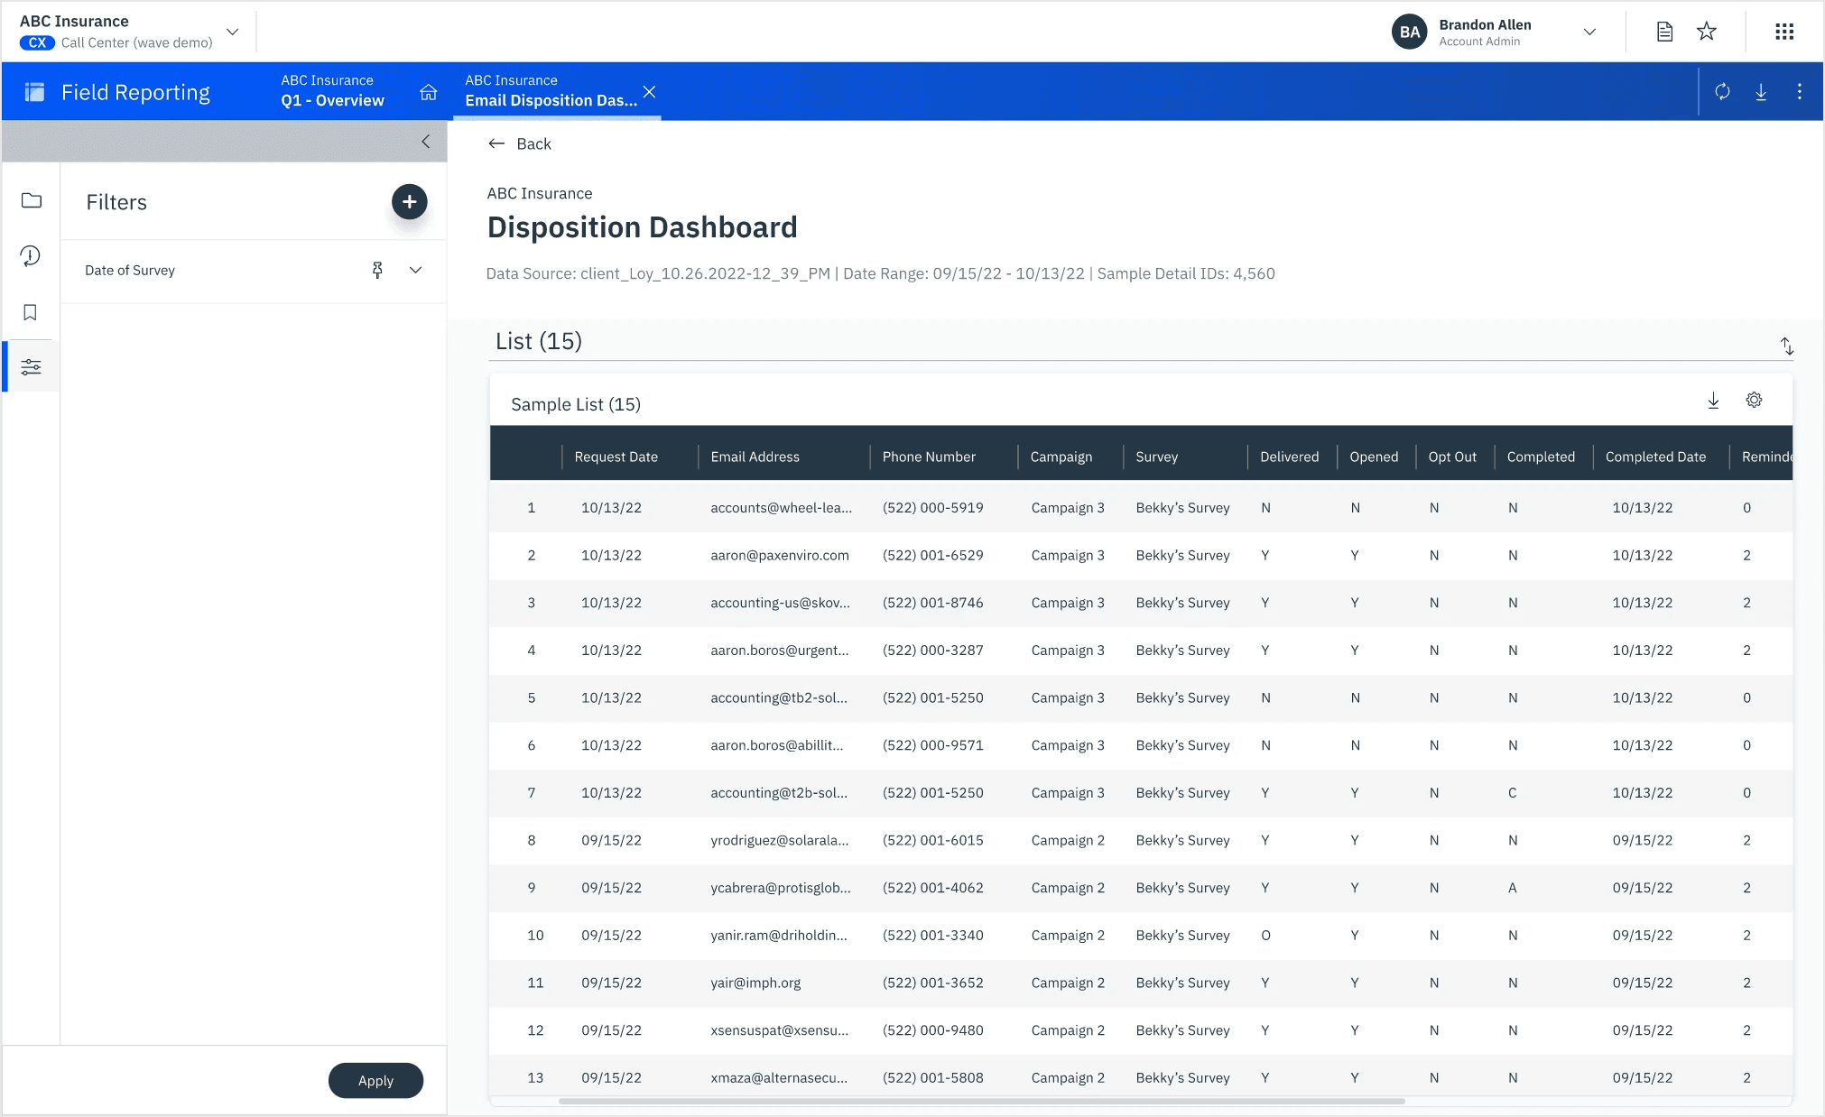Open Brandon Allen user menu
Image resolution: width=1825 pixels, height=1117 pixels.
[1589, 32]
